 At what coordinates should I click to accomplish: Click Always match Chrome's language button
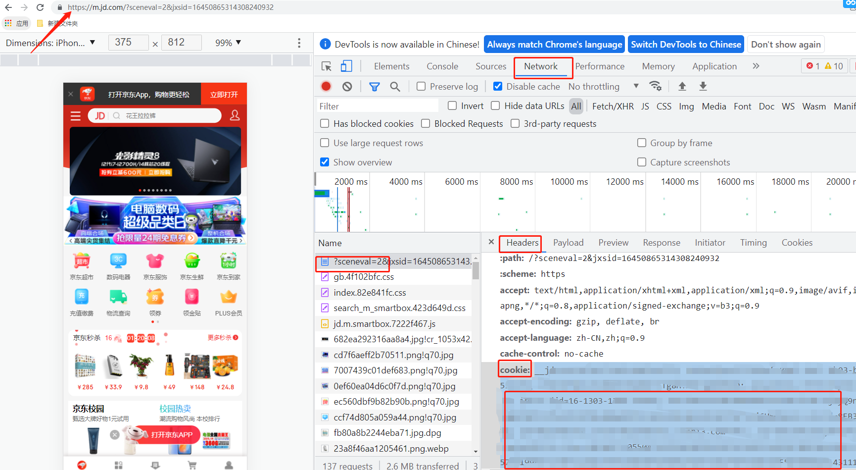tap(554, 45)
